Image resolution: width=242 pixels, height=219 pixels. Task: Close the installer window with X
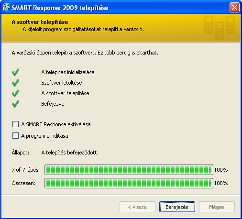pyautogui.click(x=234, y=8)
